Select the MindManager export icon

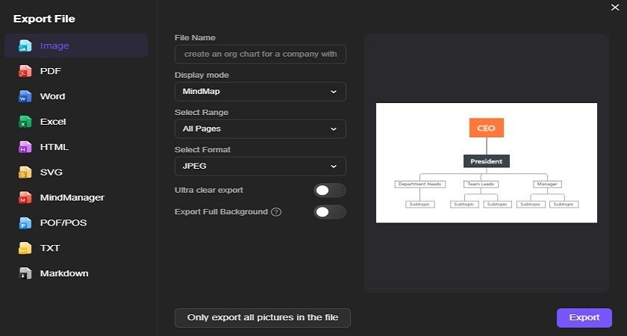click(25, 197)
